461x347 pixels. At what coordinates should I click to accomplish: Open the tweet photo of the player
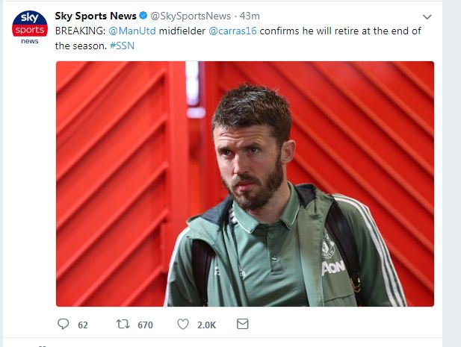[245, 184]
